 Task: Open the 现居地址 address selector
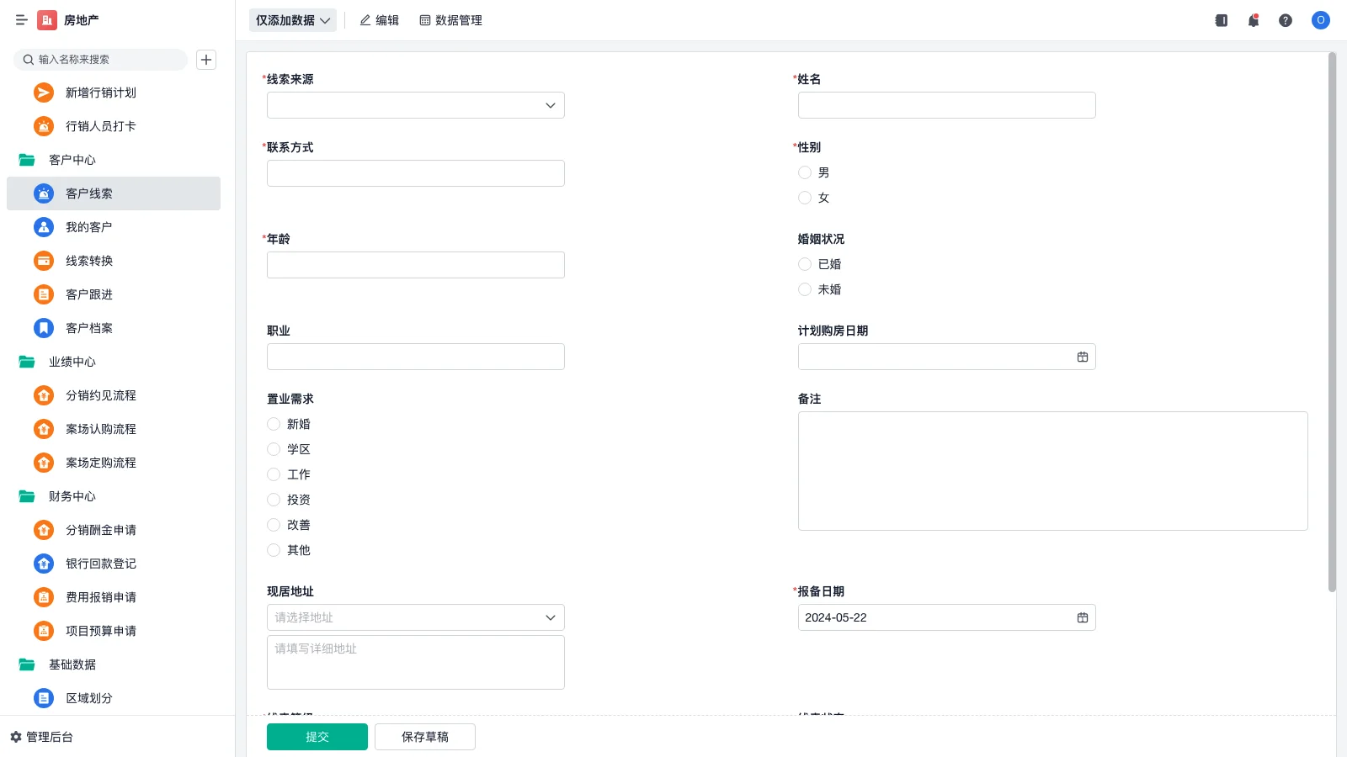[415, 617]
